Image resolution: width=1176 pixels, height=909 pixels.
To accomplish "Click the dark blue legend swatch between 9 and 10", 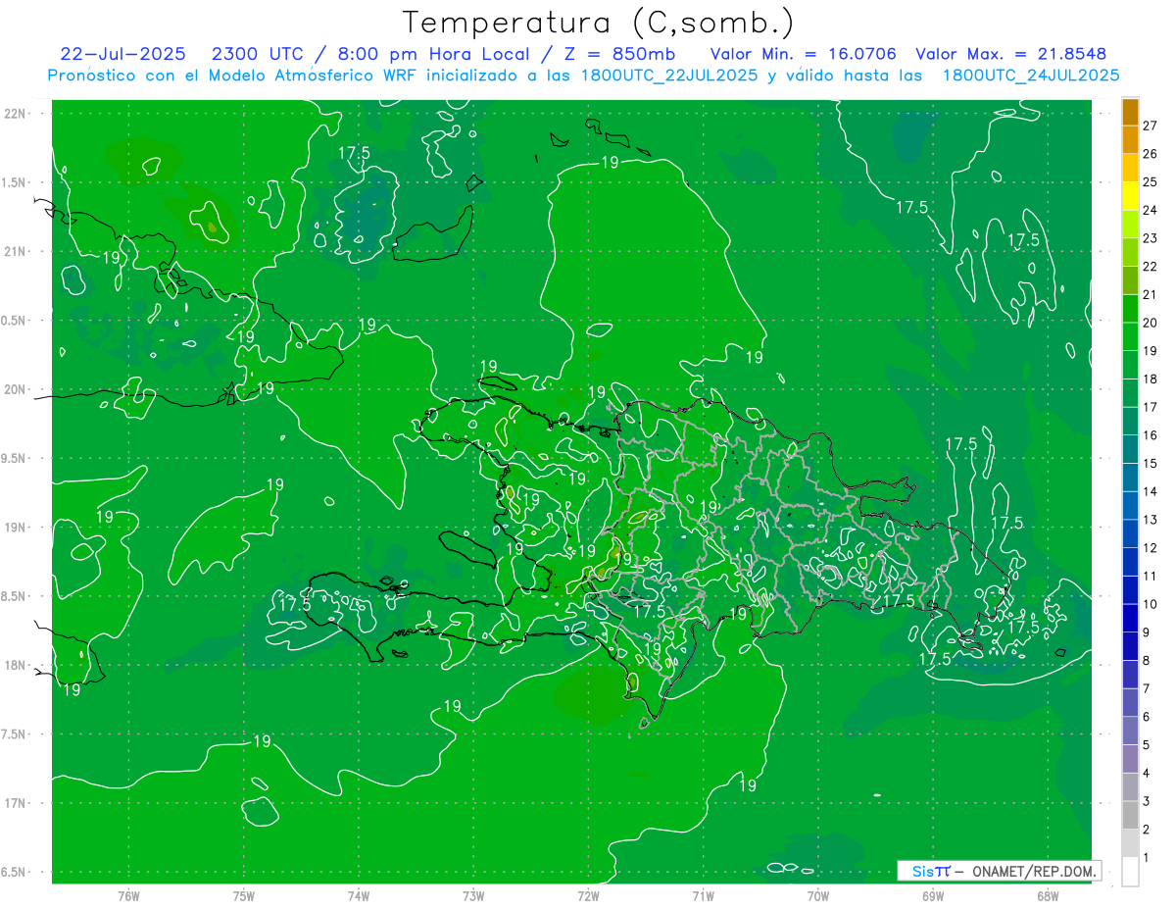I will 1131,618.
